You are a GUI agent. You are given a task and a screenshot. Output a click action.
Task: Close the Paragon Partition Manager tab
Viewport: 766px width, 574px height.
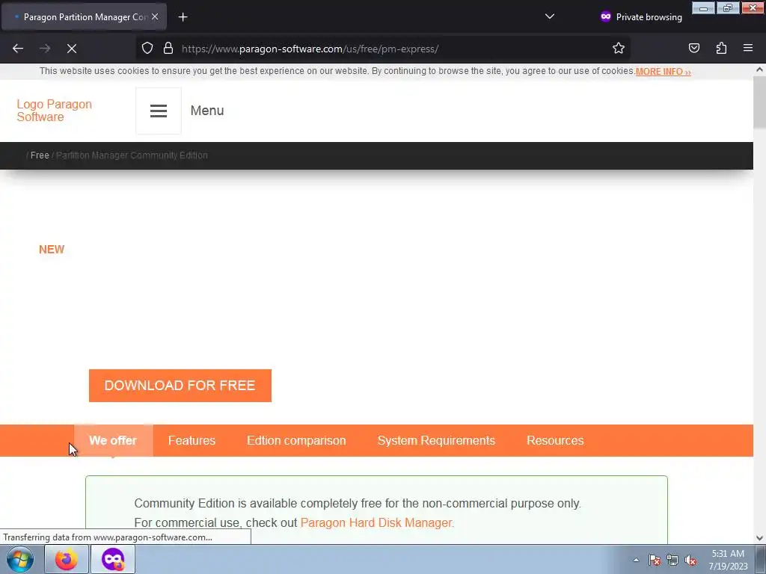pyautogui.click(x=155, y=16)
